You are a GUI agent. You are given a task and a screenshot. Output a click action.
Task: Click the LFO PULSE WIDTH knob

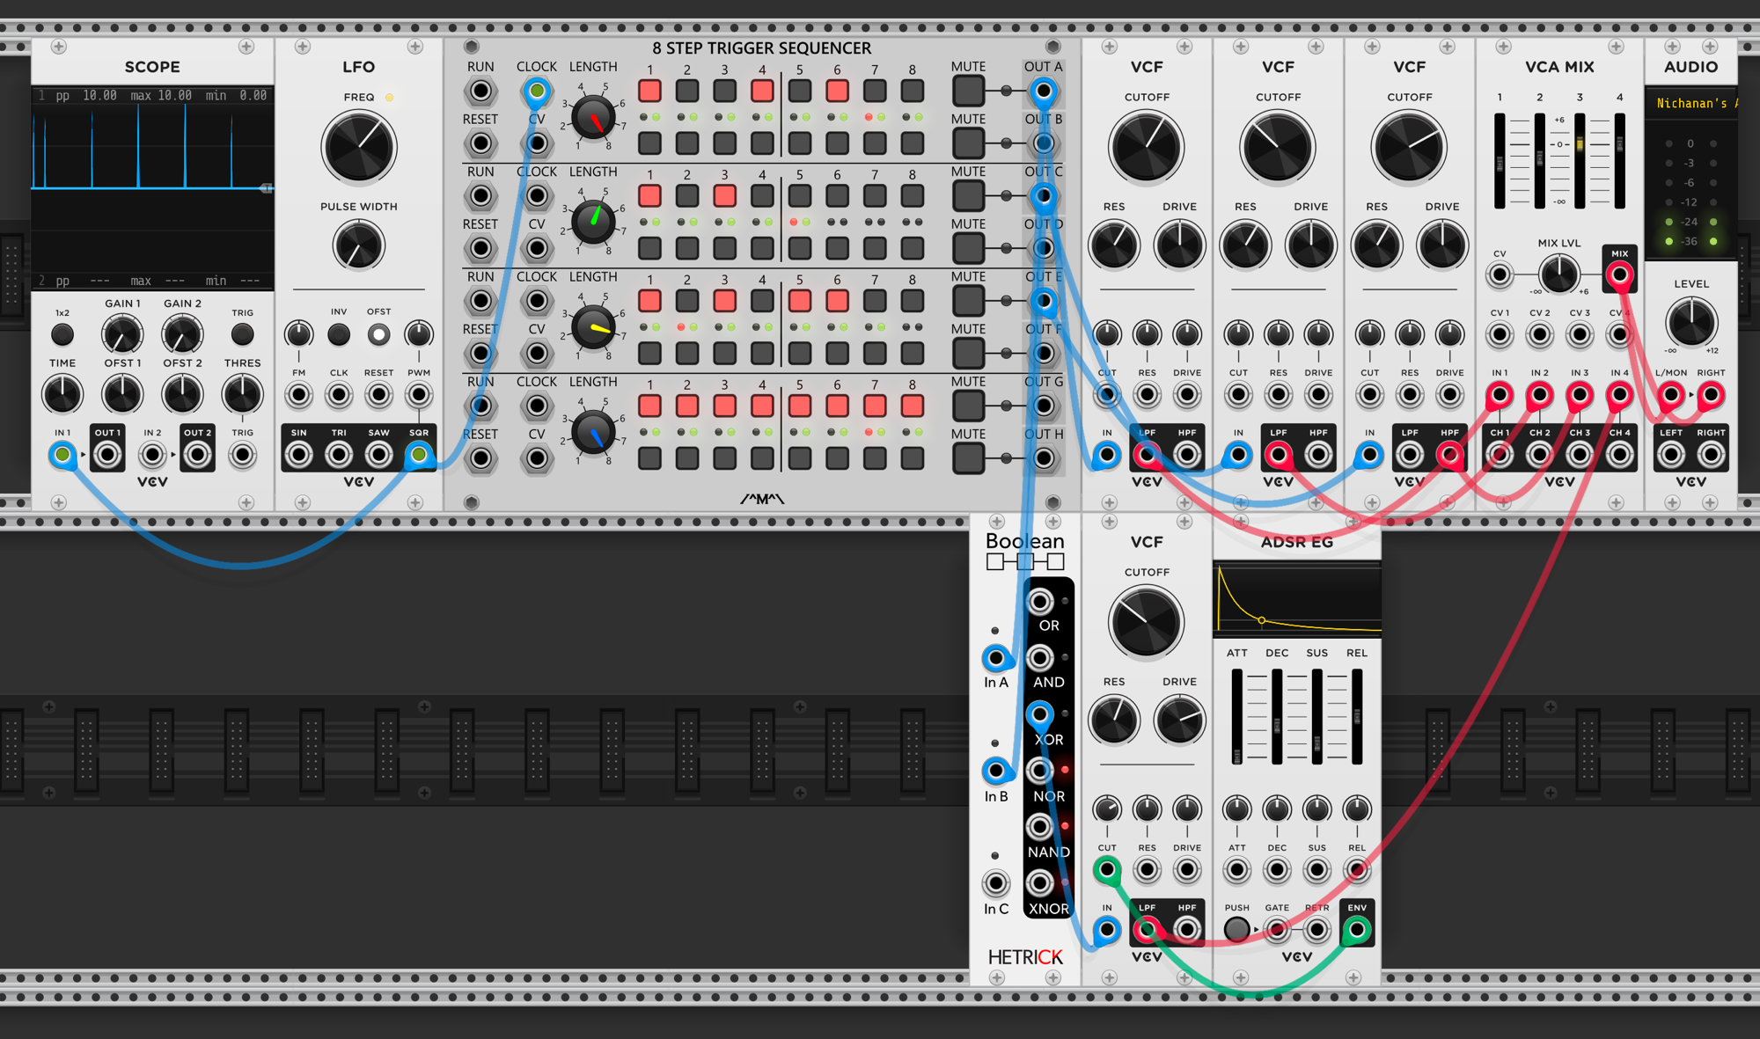point(359,245)
